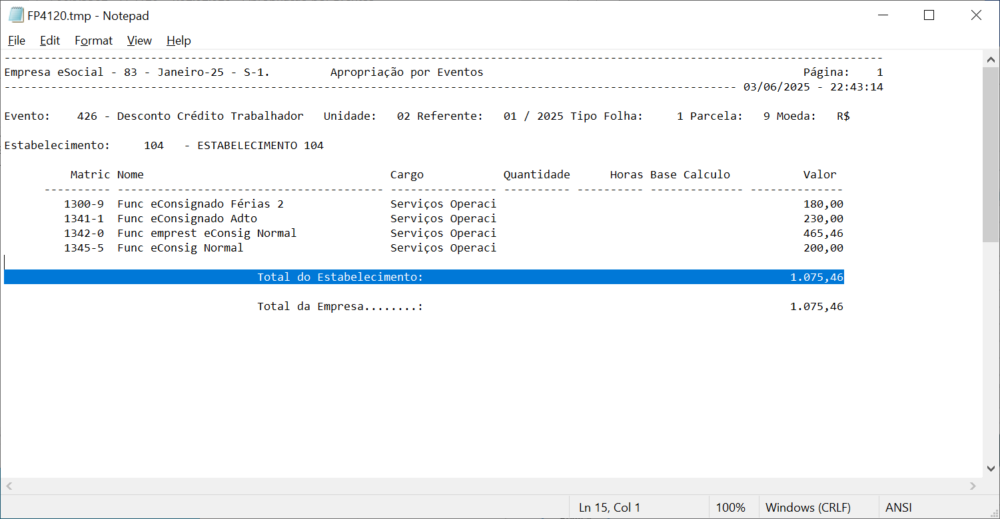Screen dimensions: 1000x519
Task: Open the Help menu
Action: point(179,41)
